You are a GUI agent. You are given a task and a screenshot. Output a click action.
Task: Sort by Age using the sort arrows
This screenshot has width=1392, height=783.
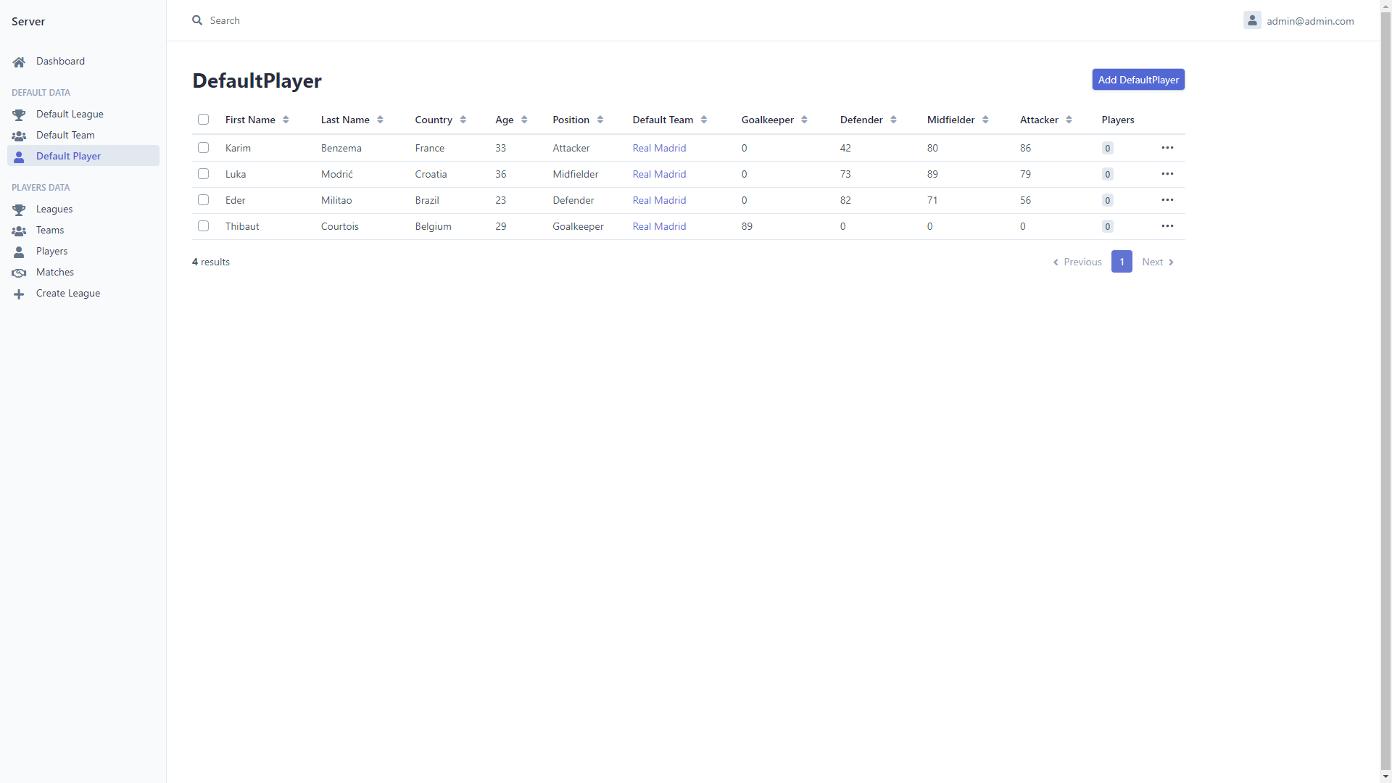coord(524,120)
